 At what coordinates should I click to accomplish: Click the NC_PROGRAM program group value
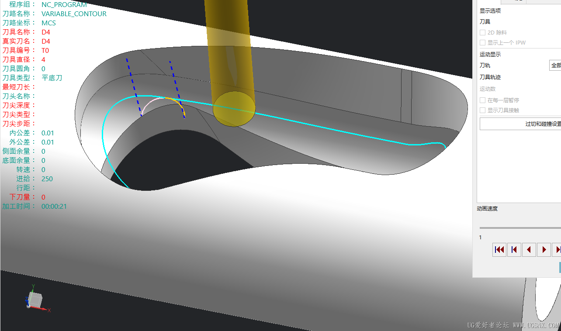(64, 4)
